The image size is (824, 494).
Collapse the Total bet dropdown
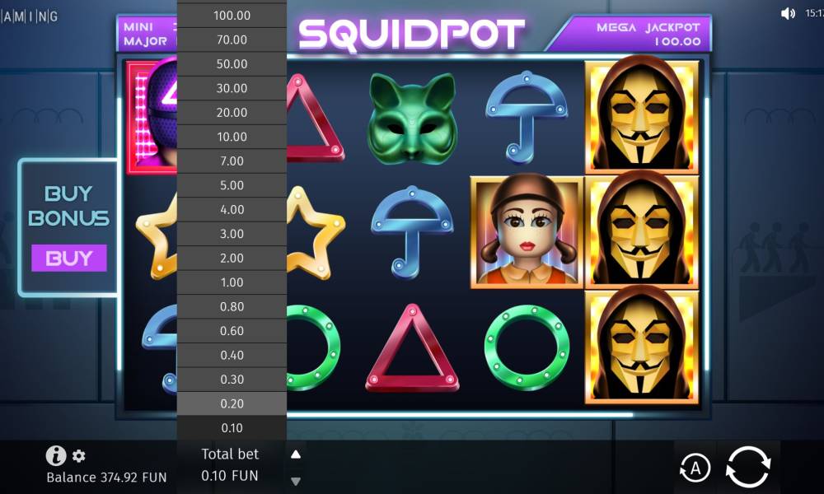[230, 464]
